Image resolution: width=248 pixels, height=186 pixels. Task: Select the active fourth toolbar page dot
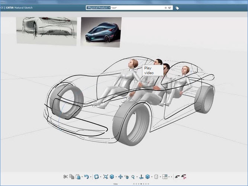click(x=141, y=184)
